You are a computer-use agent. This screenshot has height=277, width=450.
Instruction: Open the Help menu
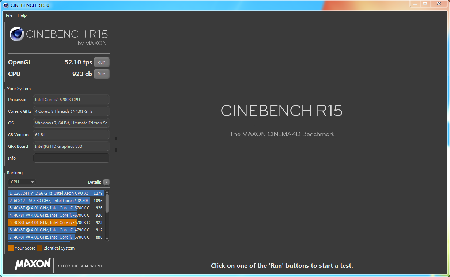(x=22, y=15)
